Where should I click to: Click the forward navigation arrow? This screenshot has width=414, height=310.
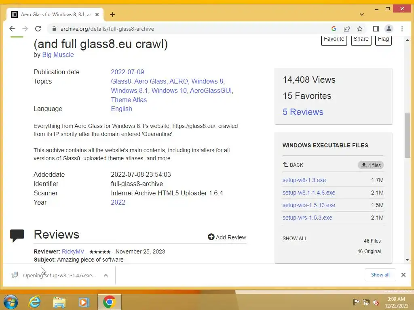25,29
